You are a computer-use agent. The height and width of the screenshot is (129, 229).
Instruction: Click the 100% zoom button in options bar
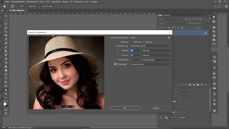coord(21,6)
